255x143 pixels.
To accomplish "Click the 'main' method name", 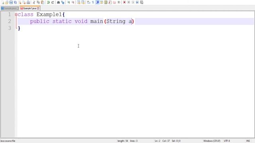I will (x=97, y=21).
